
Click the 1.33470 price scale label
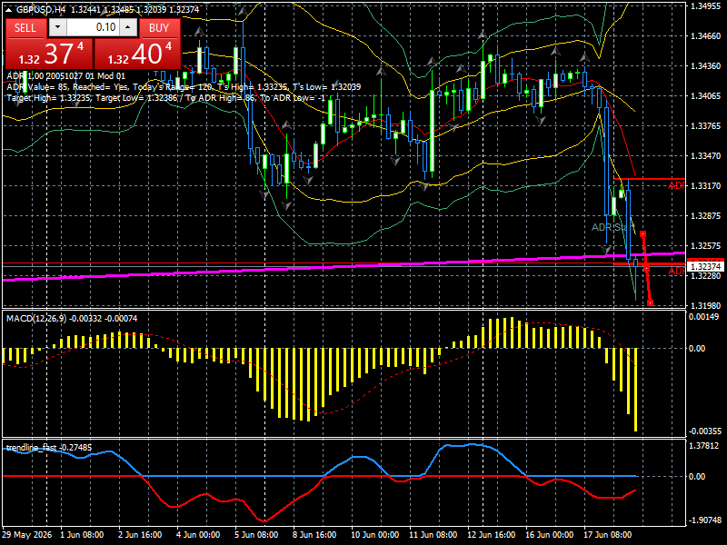point(706,155)
